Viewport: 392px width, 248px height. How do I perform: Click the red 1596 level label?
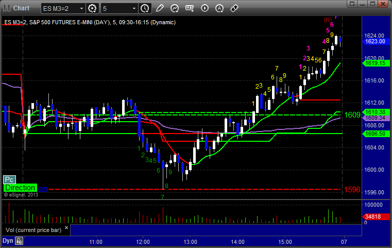coord(352,190)
